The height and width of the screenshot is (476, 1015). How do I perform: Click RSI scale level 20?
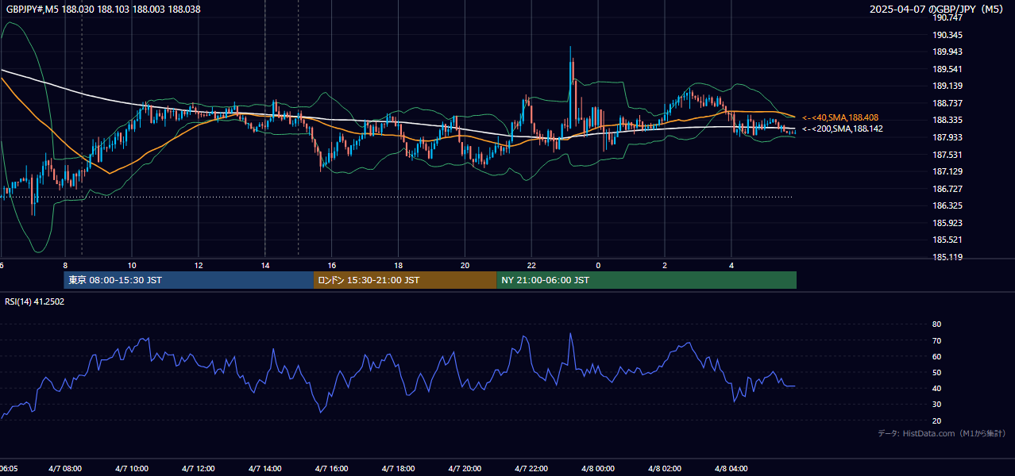936,420
